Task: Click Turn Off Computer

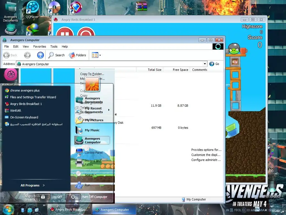Action: 87,197
